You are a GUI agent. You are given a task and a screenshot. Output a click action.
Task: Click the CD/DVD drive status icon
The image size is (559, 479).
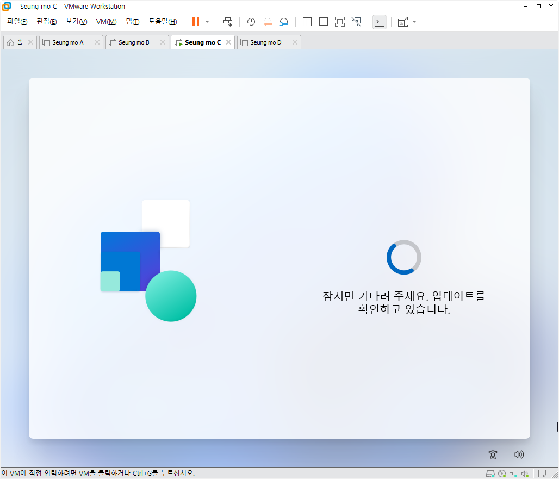(502, 474)
